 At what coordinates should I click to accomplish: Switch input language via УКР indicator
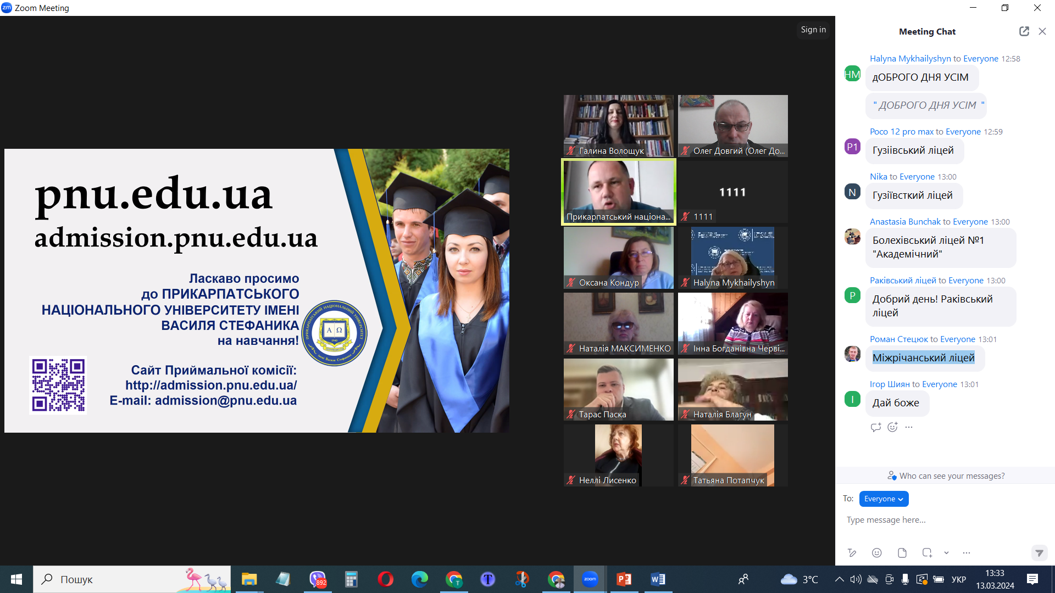(958, 579)
